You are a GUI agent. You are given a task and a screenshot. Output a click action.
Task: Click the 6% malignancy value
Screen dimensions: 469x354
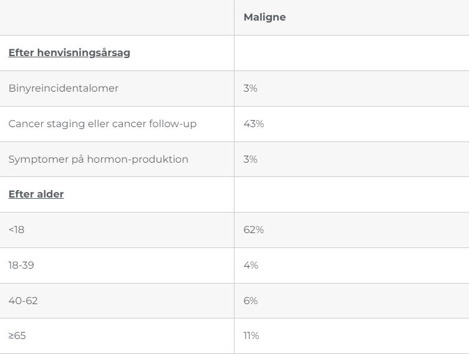click(x=250, y=300)
